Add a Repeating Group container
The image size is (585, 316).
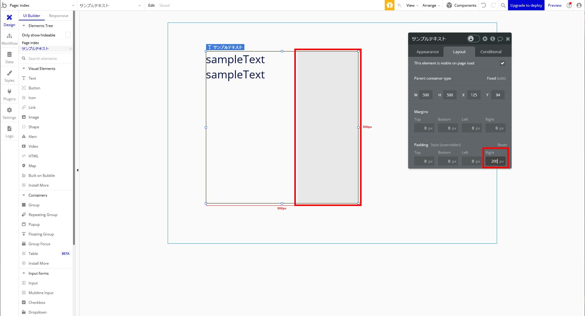click(x=43, y=215)
